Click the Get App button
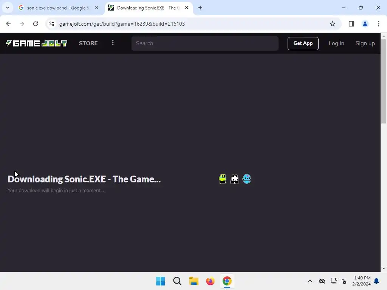The image size is (387, 290). [x=303, y=43]
